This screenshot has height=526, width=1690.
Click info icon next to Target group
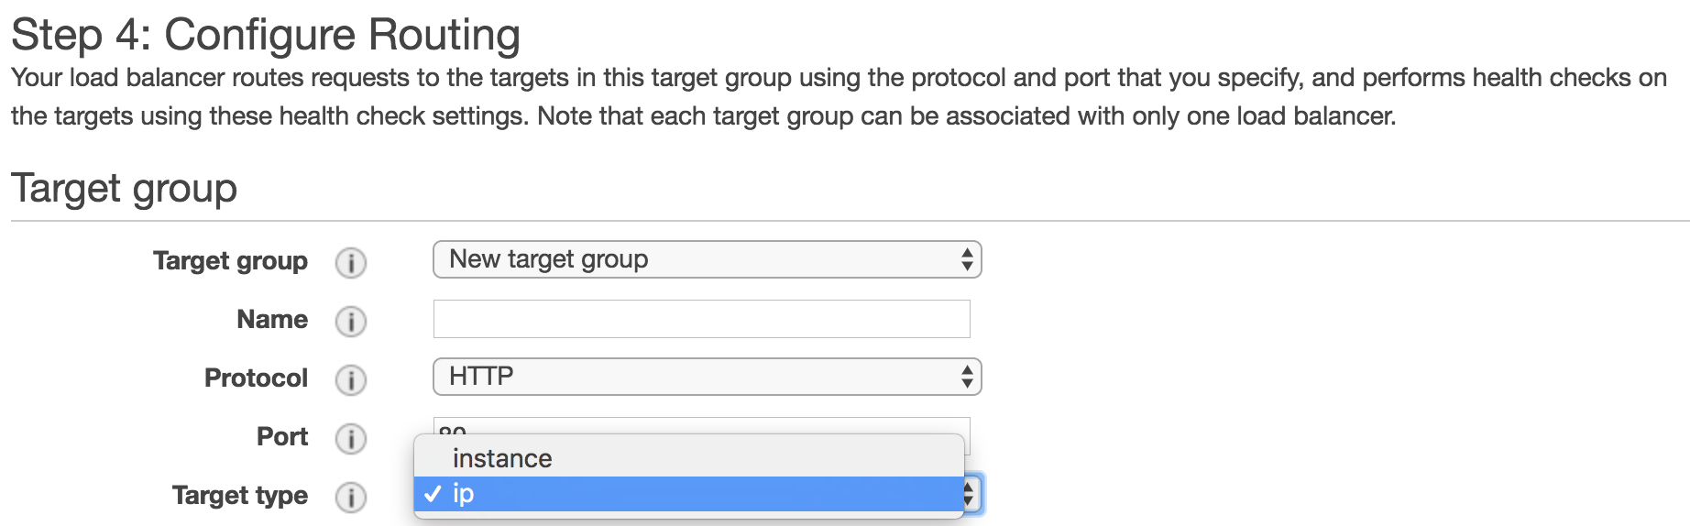click(x=350, y=263)
